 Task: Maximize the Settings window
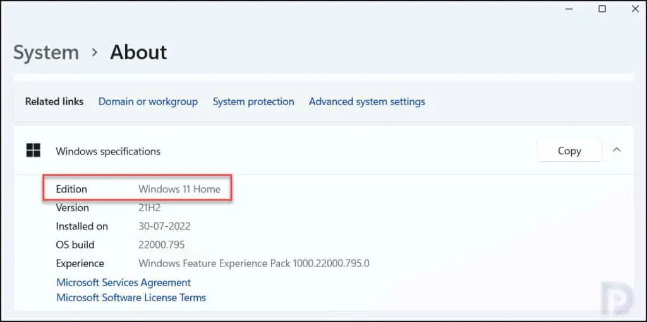click(x=602, y=9)
